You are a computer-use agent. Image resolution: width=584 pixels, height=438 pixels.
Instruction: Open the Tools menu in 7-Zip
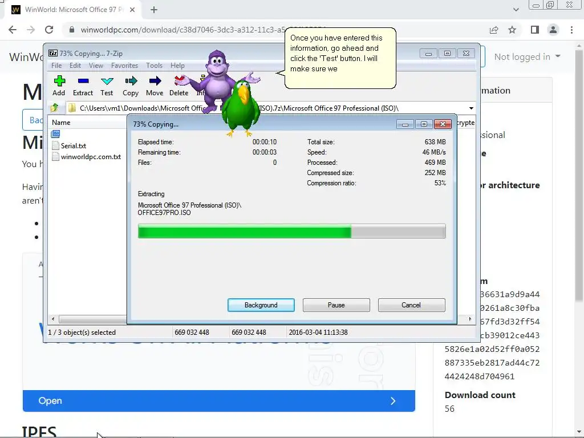[x=154, y=66]
